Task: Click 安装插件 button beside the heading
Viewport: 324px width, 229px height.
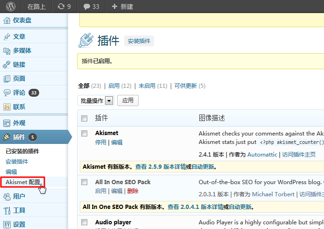Action: pyautogui.click(x=139, y=41)
